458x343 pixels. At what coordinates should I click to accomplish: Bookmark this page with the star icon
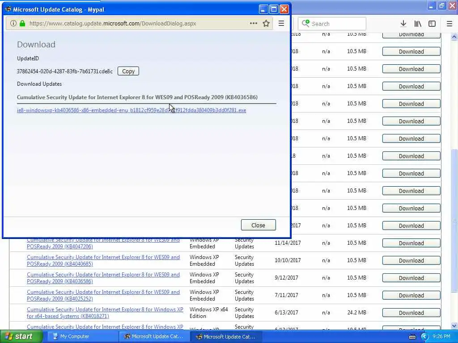pos(266,23)
